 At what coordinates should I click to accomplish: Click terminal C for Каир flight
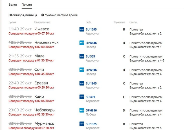click(124, 97)
